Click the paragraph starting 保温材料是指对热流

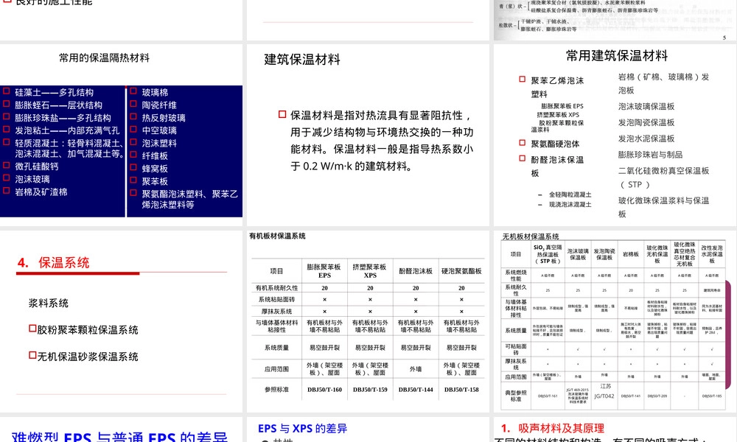[x=382, y=141]
